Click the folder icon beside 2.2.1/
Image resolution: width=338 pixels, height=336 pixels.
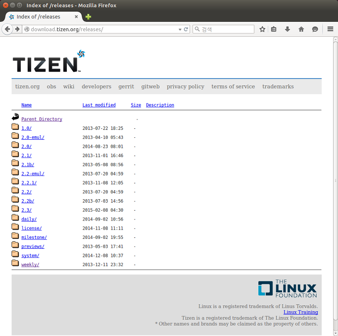[x=15, y=181]
